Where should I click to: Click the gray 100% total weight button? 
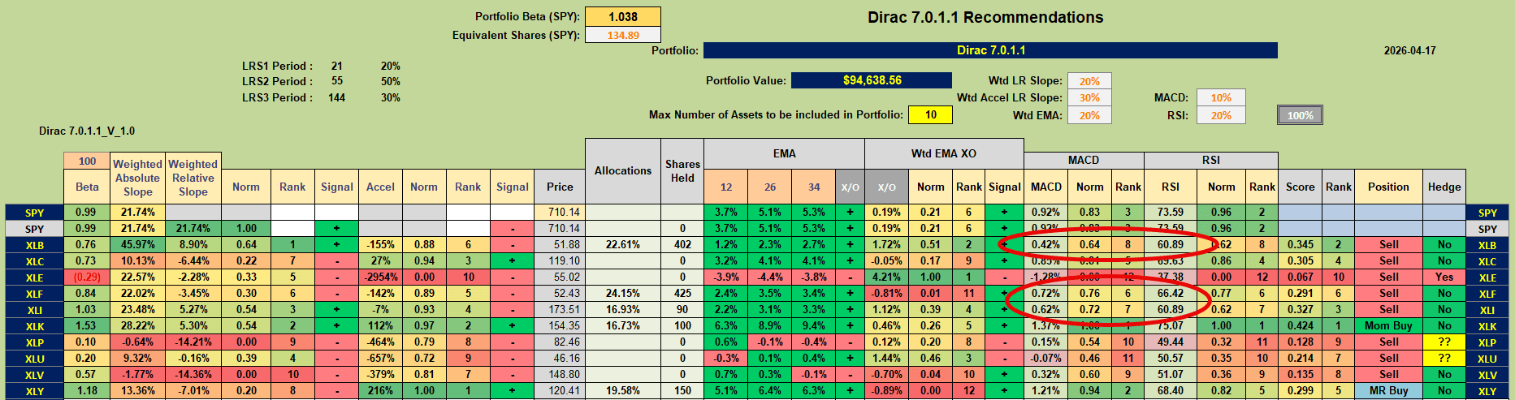pos(1300,115)
